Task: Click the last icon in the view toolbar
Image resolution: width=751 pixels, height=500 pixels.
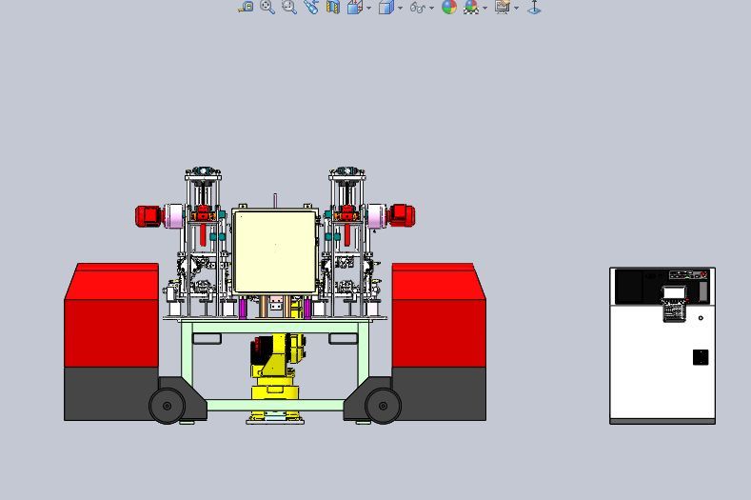Action: tap(534, 7)
